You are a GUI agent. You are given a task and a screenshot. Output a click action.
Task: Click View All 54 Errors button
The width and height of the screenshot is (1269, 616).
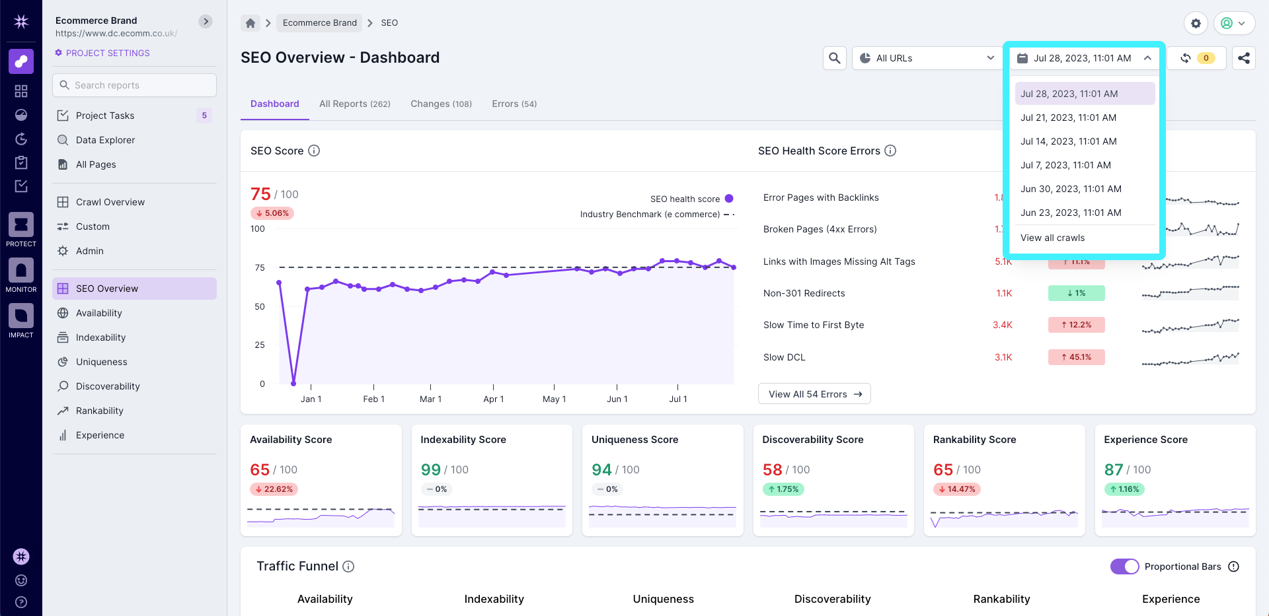click(814, 394)
